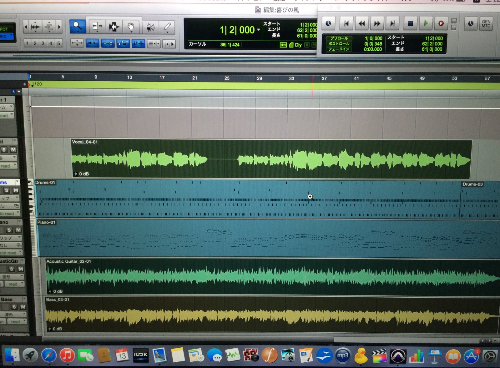The image size is (500, 368).
Task: Open the main counter format dropdown arrow
Action: click(259, 30)
